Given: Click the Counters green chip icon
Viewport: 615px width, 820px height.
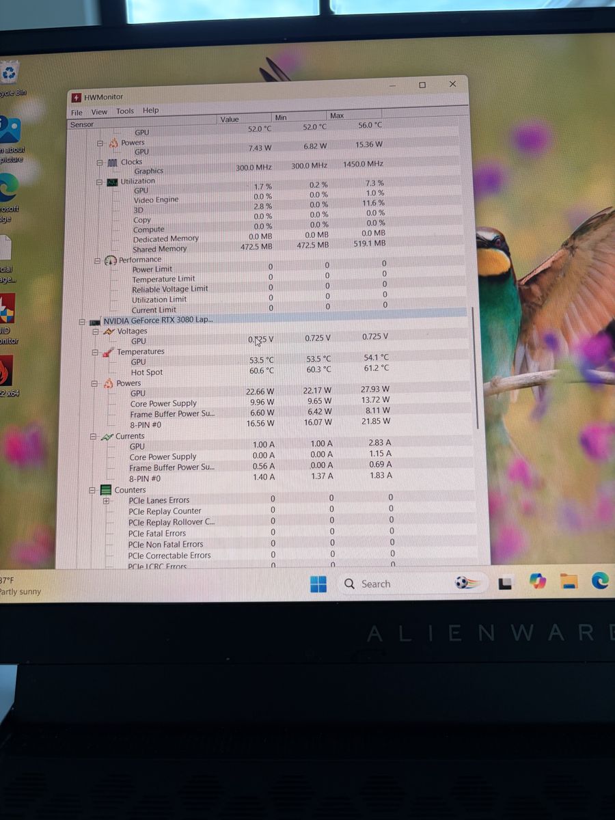Looking at the screenshot, I should coord(105,490).
